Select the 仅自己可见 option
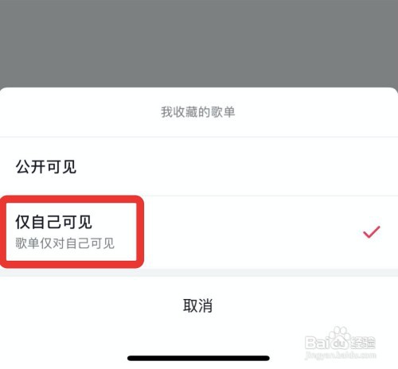Image resolution: width=398 pixels, height=369 pixels. coord(199,232)
